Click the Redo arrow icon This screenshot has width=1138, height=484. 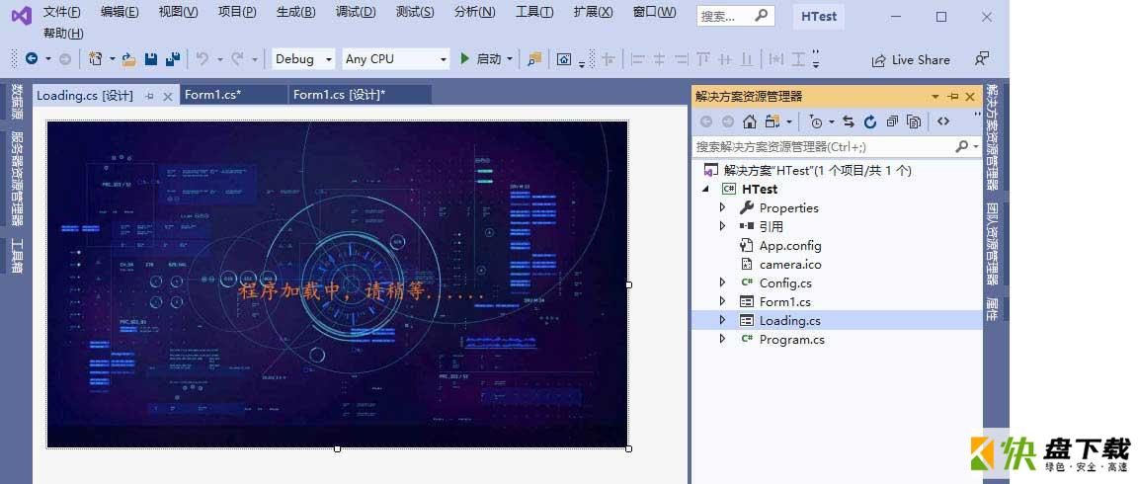click(x=237, y=59)
